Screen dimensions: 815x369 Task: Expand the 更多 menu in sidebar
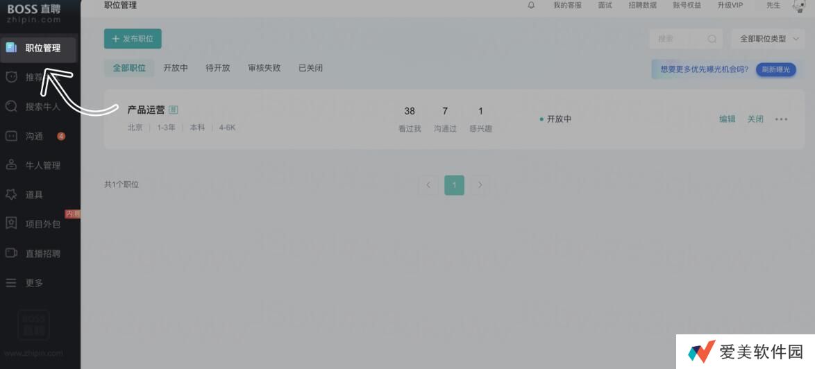coord(11,282)
